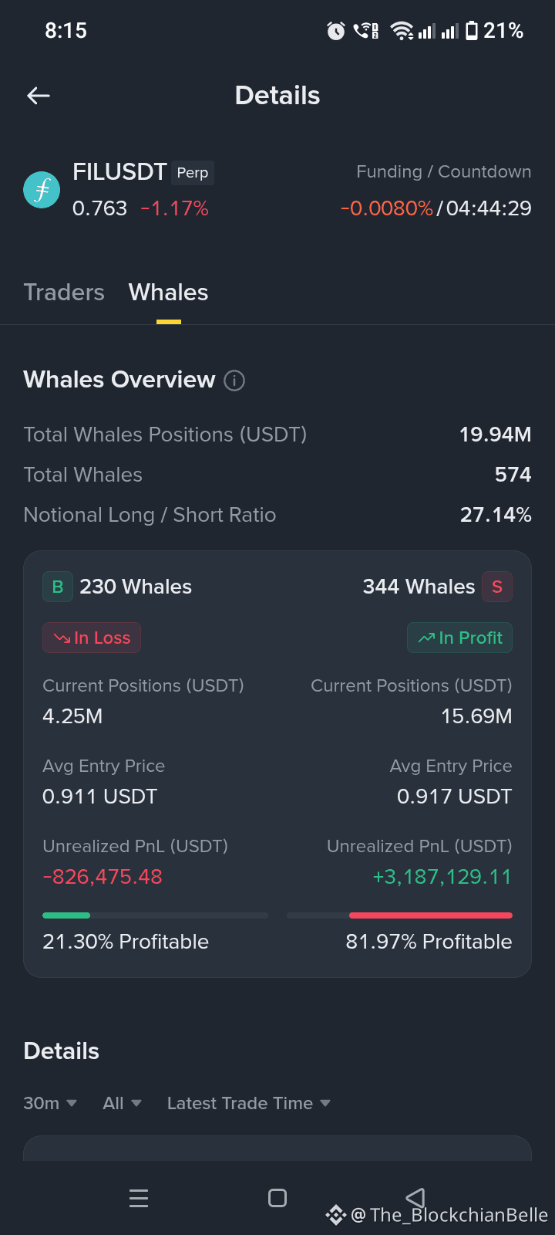Tap the back arrow icon
Viewport: 555px width, 1235px height.
coord(39,96)
